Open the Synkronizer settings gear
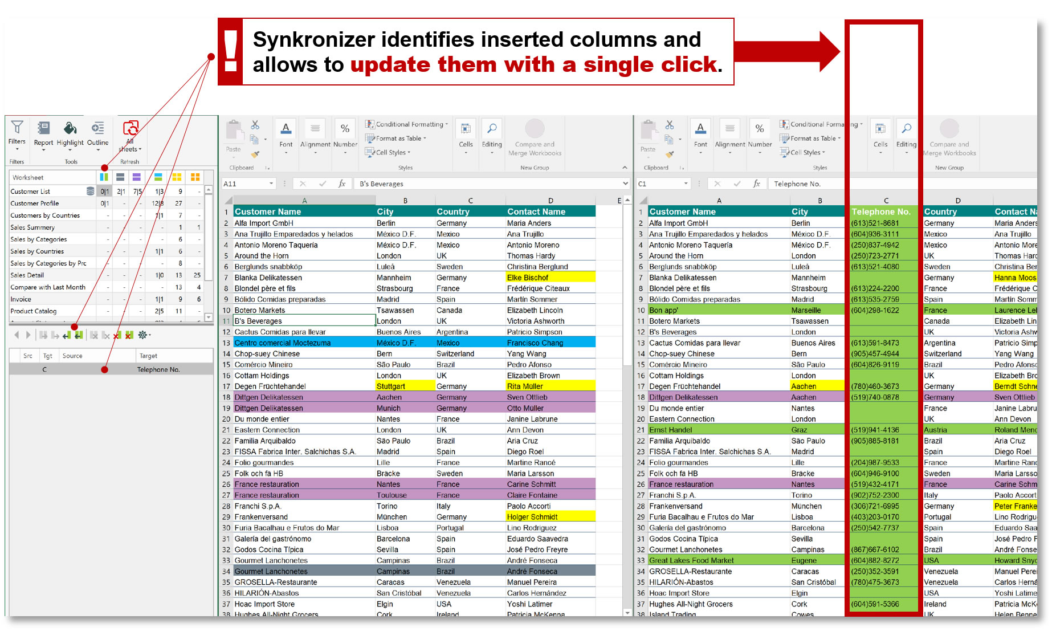Screen dimensions: 1052x631 (x=142, y=335)
